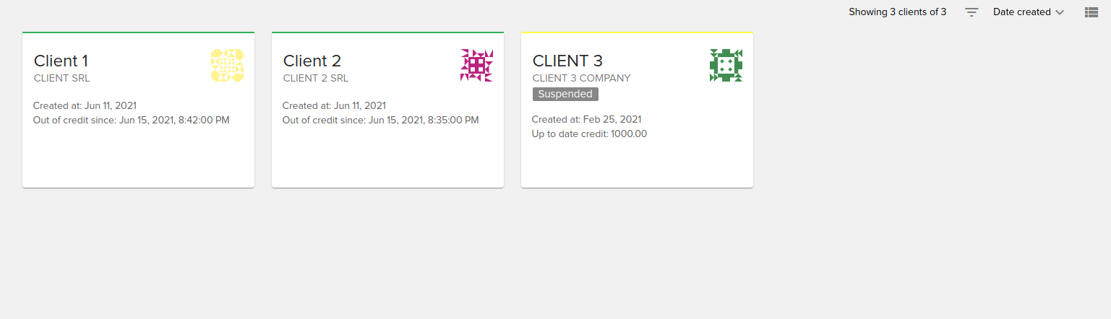Click CLIENT 3 created at date
This screenshot has width=1111, height=319.
pos(586,120)
